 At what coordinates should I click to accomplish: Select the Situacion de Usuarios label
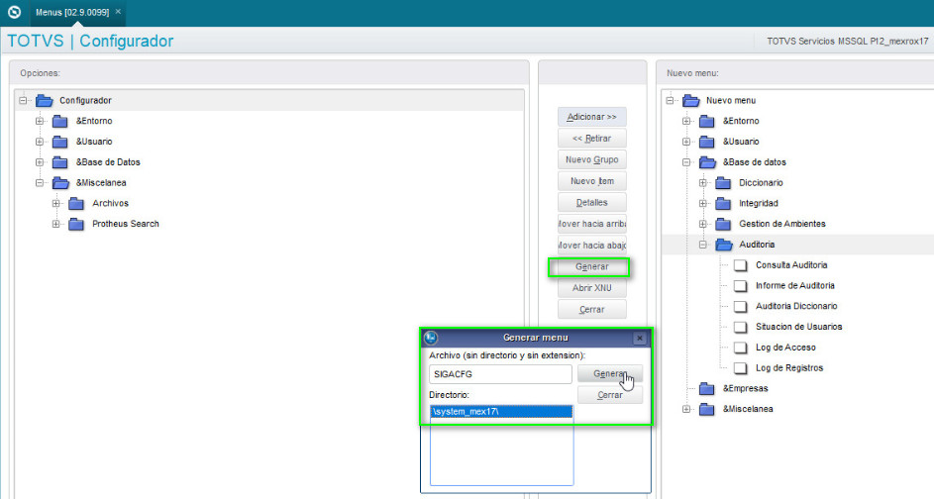[x=798, y=327]
